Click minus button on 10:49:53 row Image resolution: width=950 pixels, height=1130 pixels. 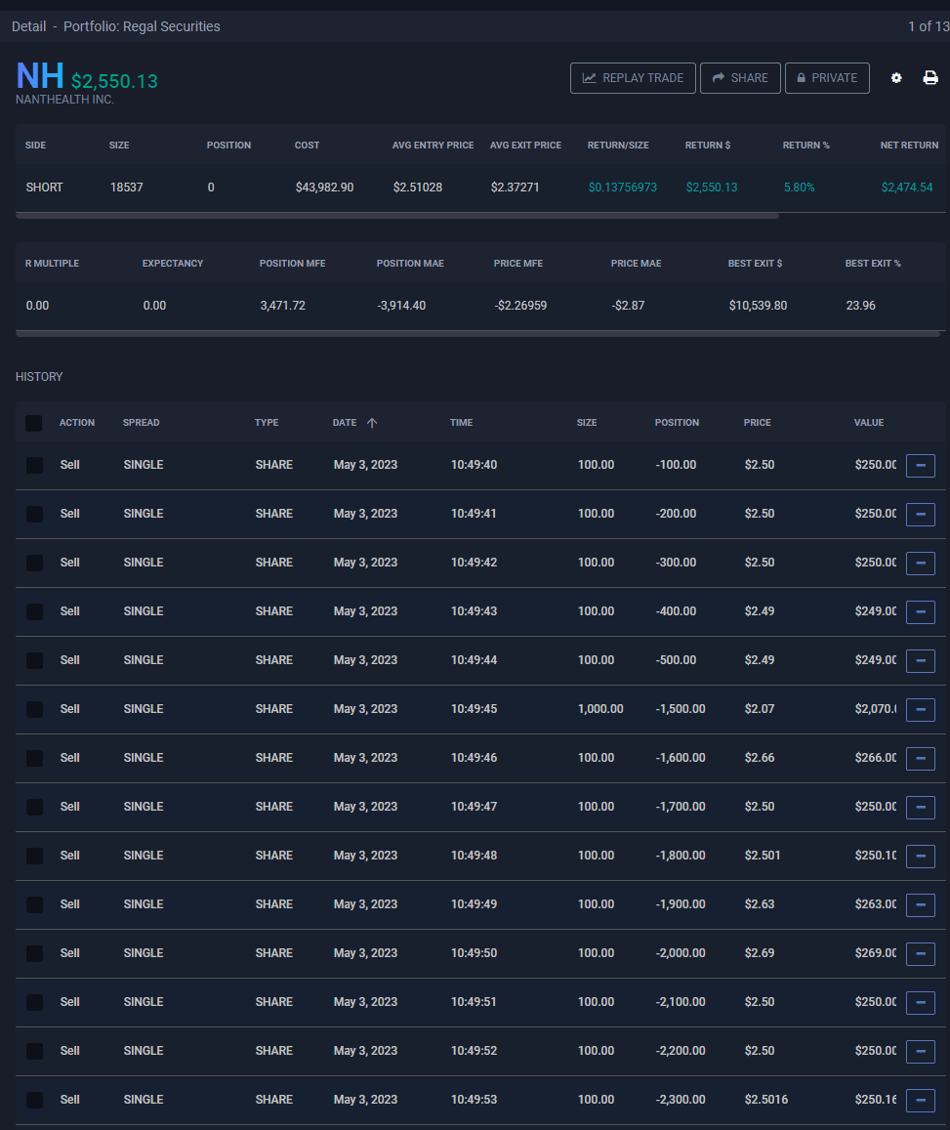pyautogui.click(x=921, y=1101)
